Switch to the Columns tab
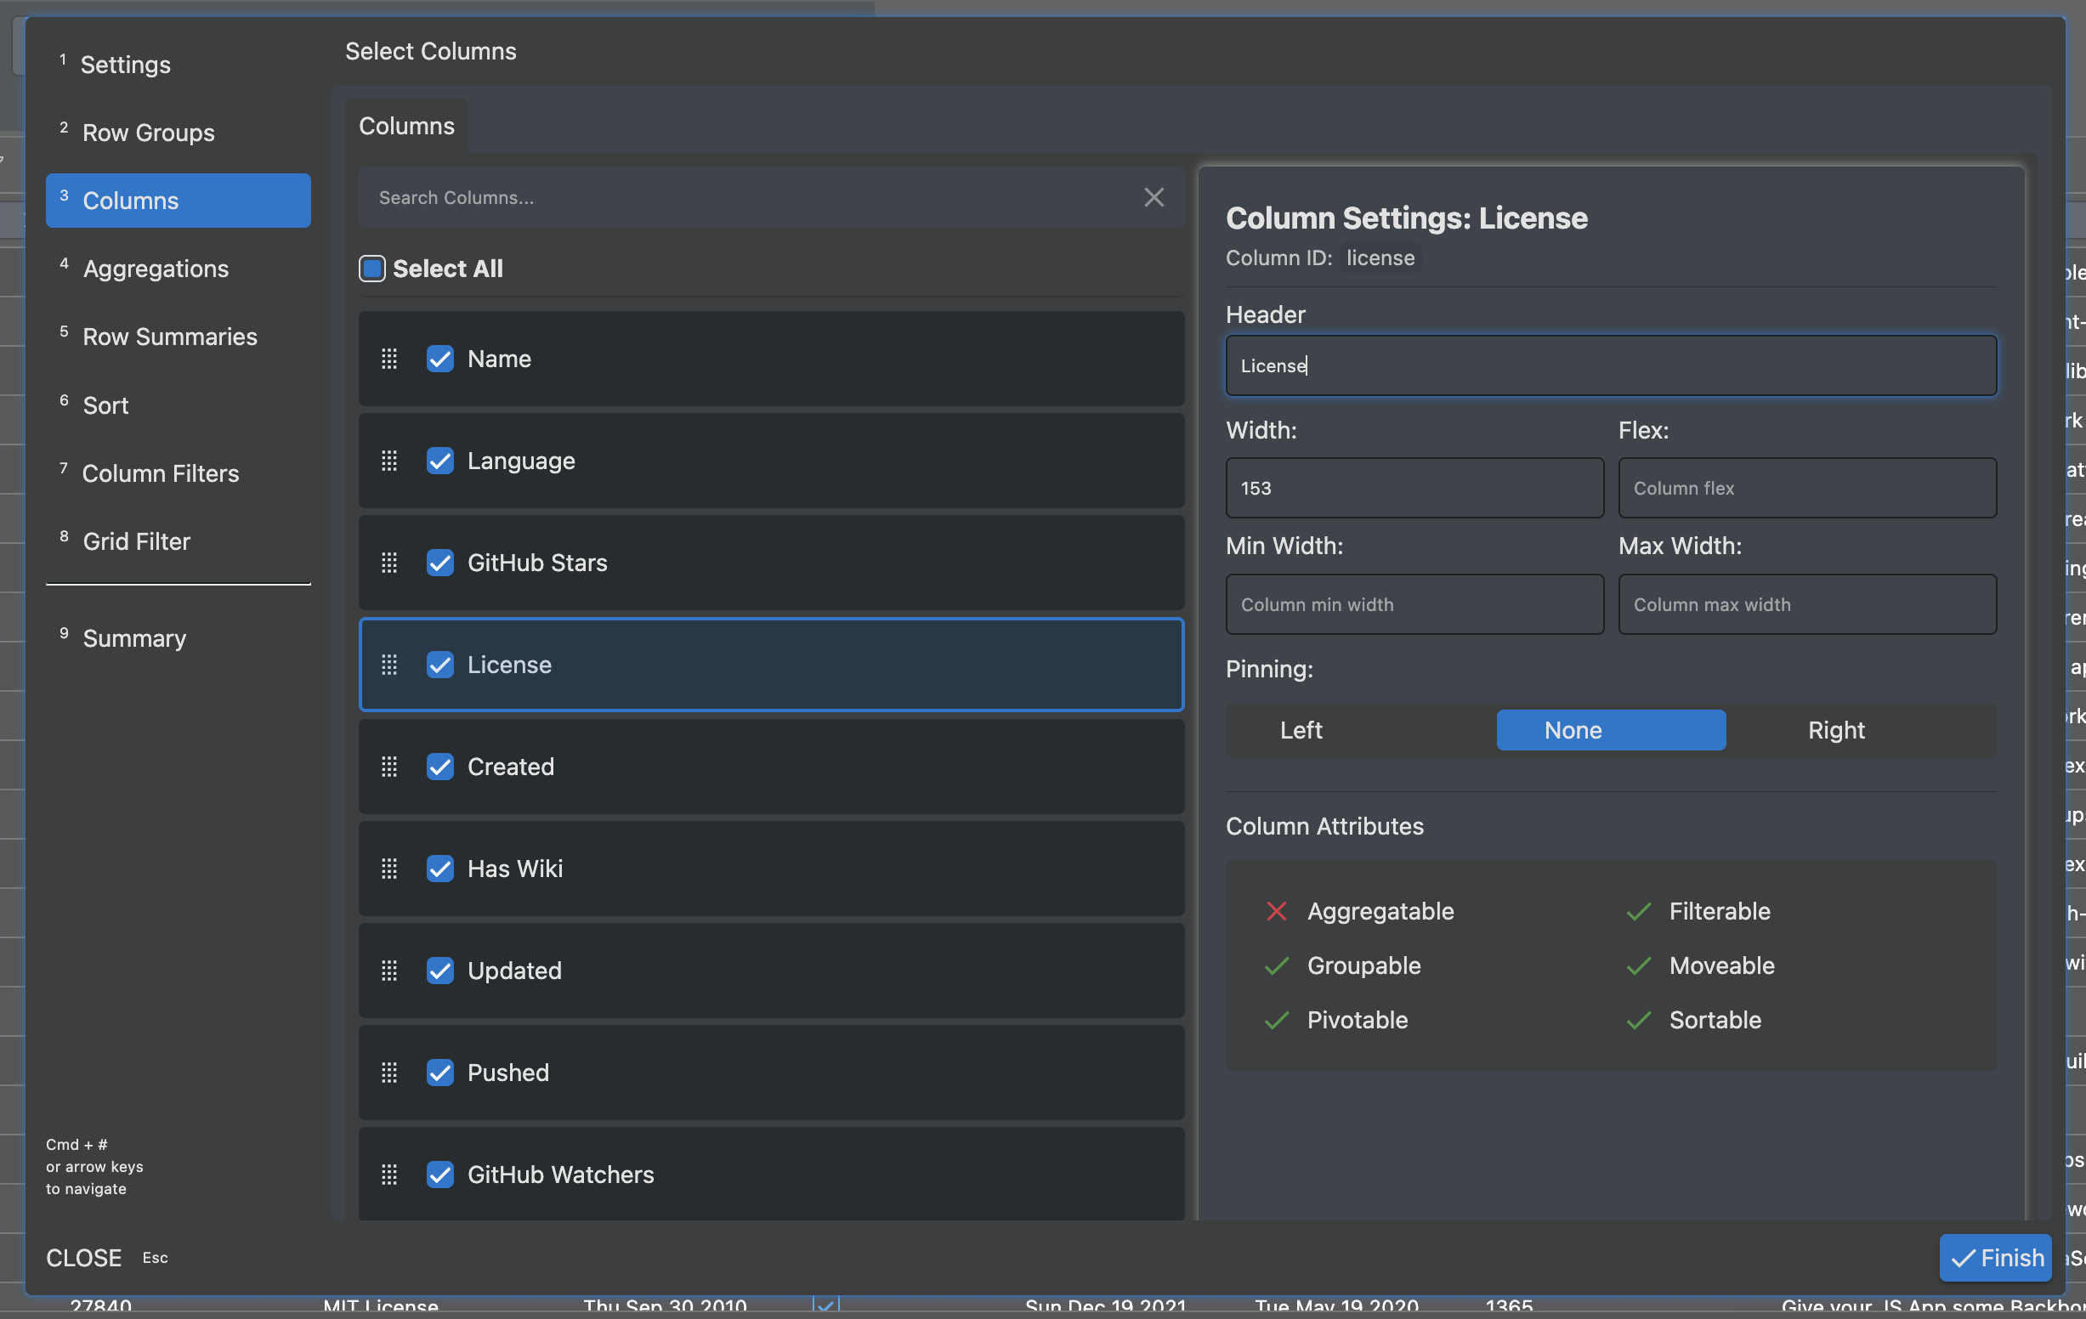2086x1319 pixels. pos(406,127)
